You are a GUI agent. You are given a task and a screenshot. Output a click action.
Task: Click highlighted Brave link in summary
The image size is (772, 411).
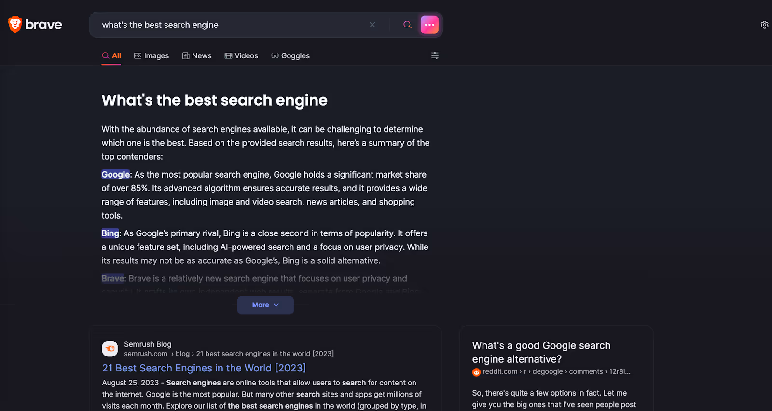(x=112, y=279)
